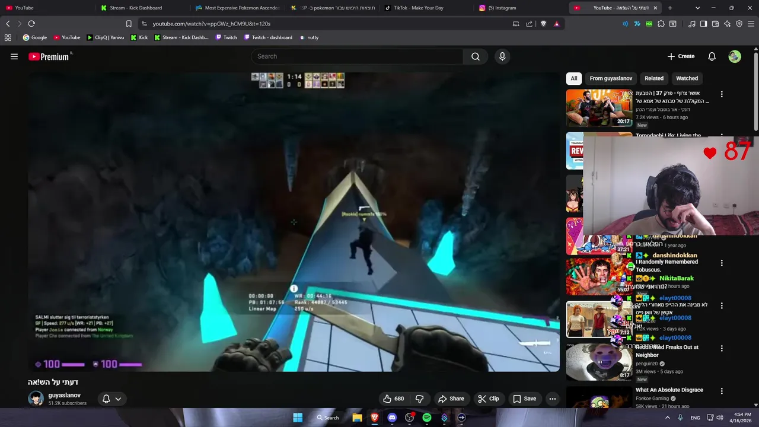The height and width of the screenshot is (427, 759).
Task: Open Brave Shields lion icon
Action: [x=543, y=24]
